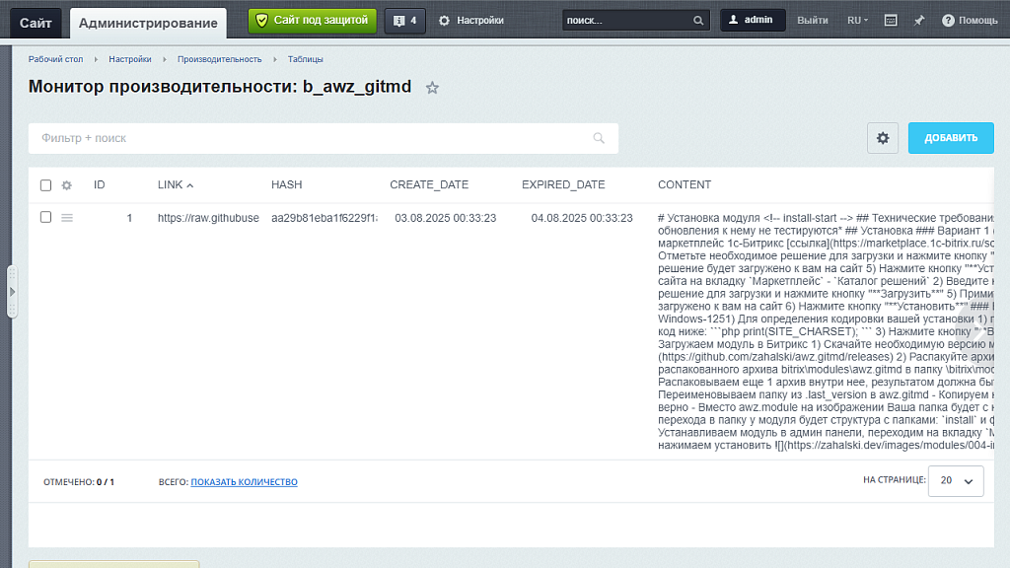Check the checkbox for row ID 1
This screenshot has width=1010, height=568.
pyautogui.click(x=45, y=217)
